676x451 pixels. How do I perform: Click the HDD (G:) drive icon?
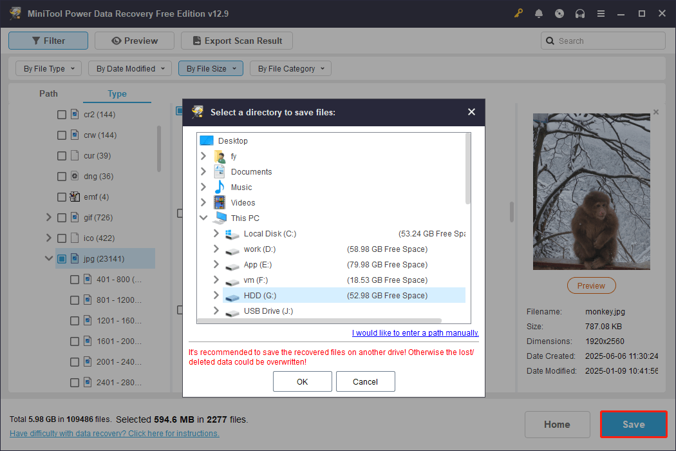pyautogui.click(x=232, y=296)
